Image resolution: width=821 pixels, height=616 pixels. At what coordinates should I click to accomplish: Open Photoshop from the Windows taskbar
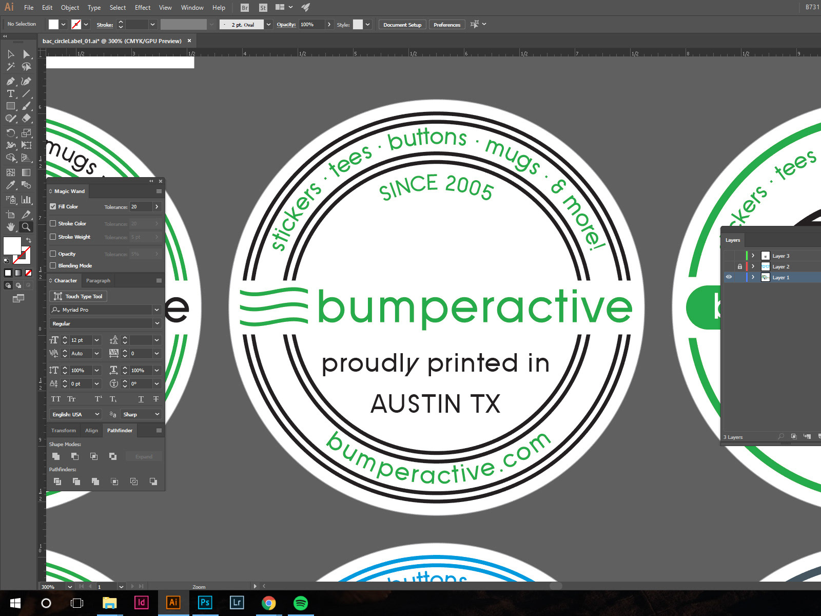pyautogui.click(x=205, y=603)
